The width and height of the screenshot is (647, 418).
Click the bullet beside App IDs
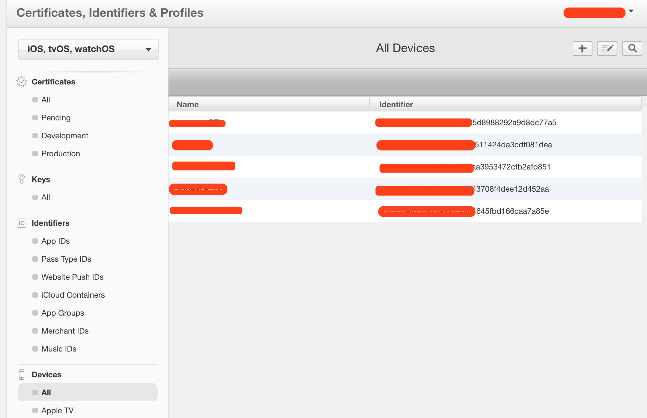click(x=35, y=241)
